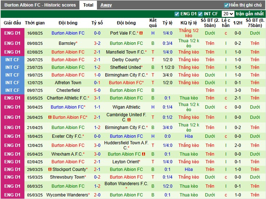Click the 0-0 score of Port Vale match
Image resolution: width=266 pixels, height=199 pixels.
[97, 33]
